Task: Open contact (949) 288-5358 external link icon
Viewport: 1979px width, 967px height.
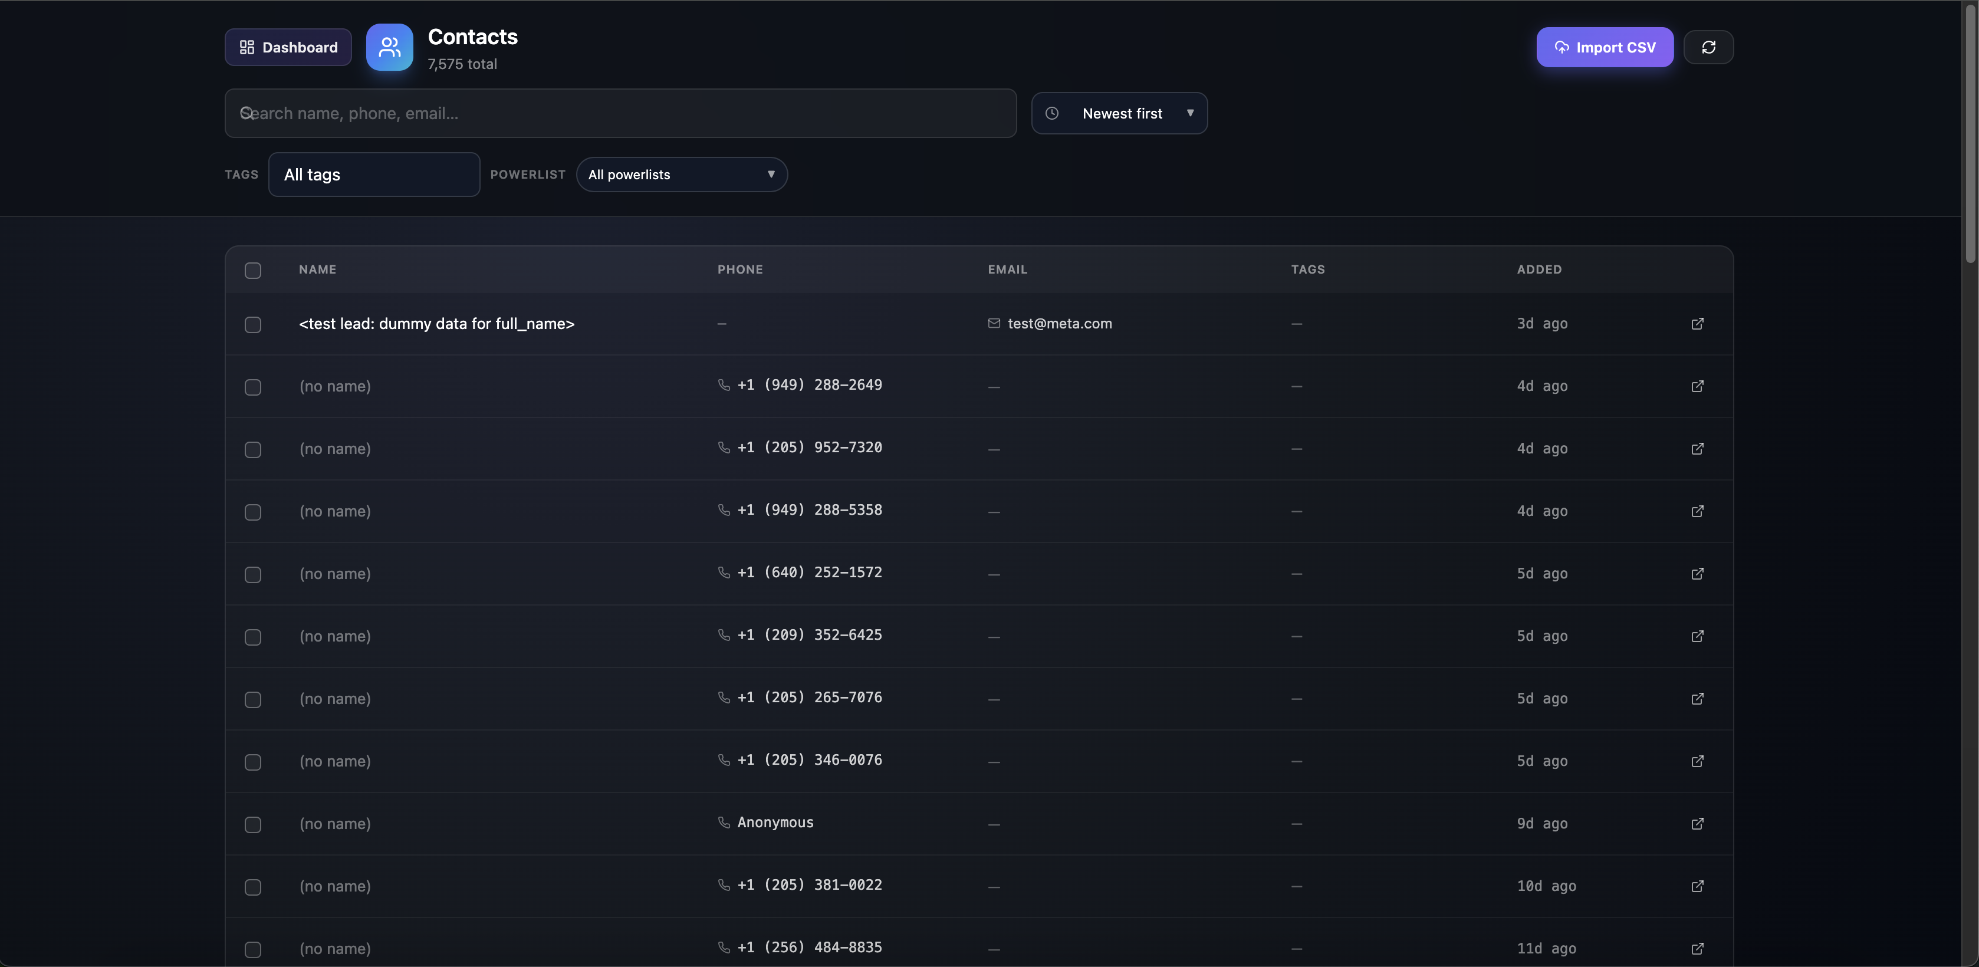Action: (x=1697, y=512)
